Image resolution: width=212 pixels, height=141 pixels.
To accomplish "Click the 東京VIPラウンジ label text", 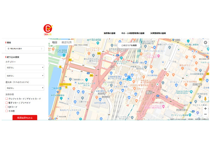I will coord(187,65).
